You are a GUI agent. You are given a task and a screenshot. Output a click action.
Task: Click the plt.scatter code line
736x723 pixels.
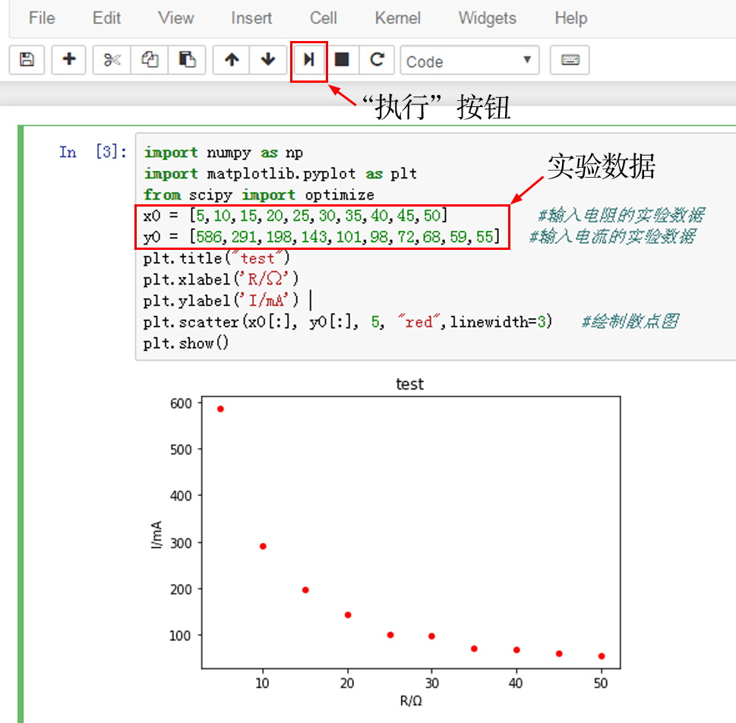[348, 322]
